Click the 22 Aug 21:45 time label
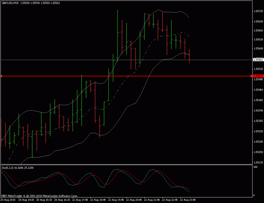Viewport: 264px width, 203px height. 152,200
